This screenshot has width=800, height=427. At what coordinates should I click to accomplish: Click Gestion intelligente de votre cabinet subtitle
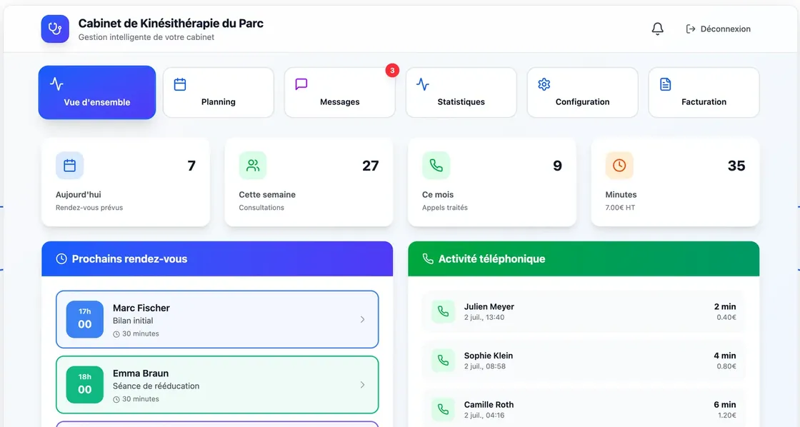point(146,37)
